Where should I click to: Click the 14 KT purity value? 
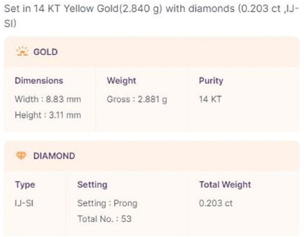tap(210, 99)
